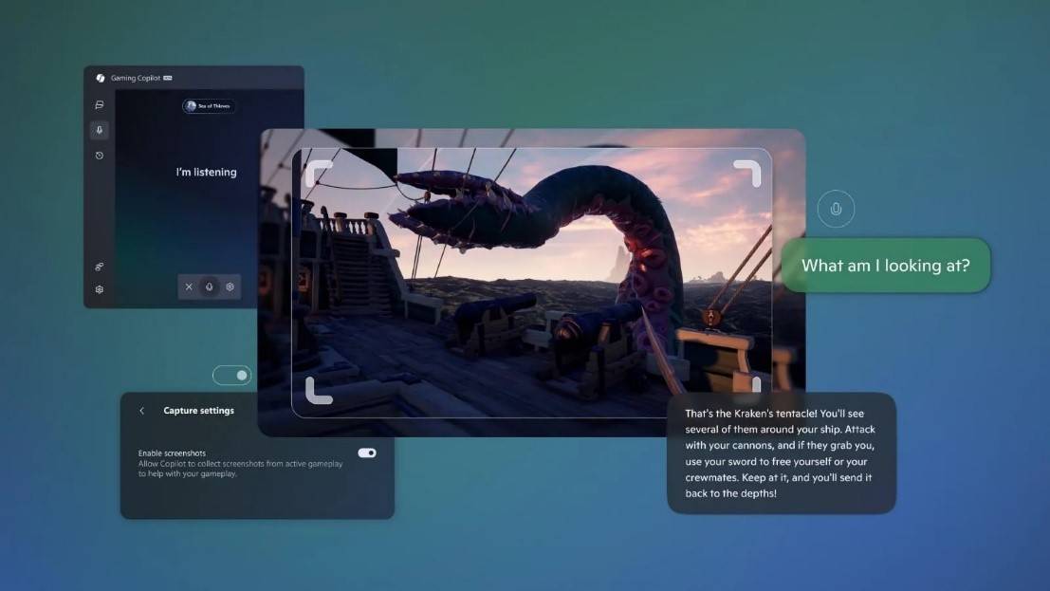
Task: Open settings from the listening control bar gear
Action: tap(230, 286)
